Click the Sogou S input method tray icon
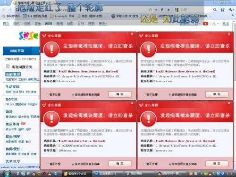The height and width of the screenshot is (177, 236). tap(191, 174)
